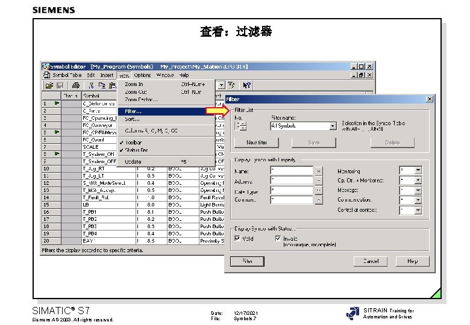Image resolution: width=470 pixels, height=325 pixels.
Task: Click the green flag beside FC_CP/FillMess row
Action: point(57,132)
